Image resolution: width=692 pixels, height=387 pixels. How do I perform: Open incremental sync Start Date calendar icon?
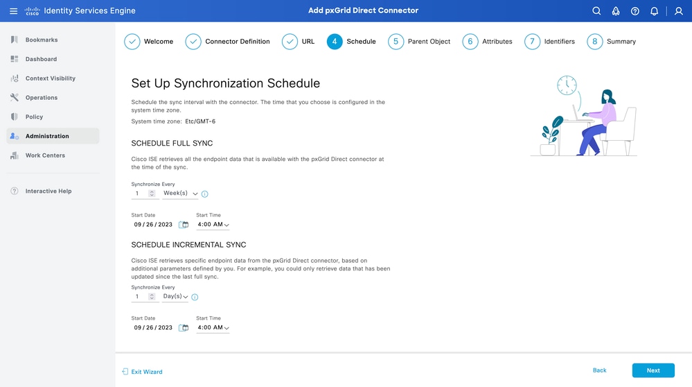[x=184, y=328]
